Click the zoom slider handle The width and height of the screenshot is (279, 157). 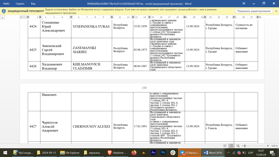245,146
